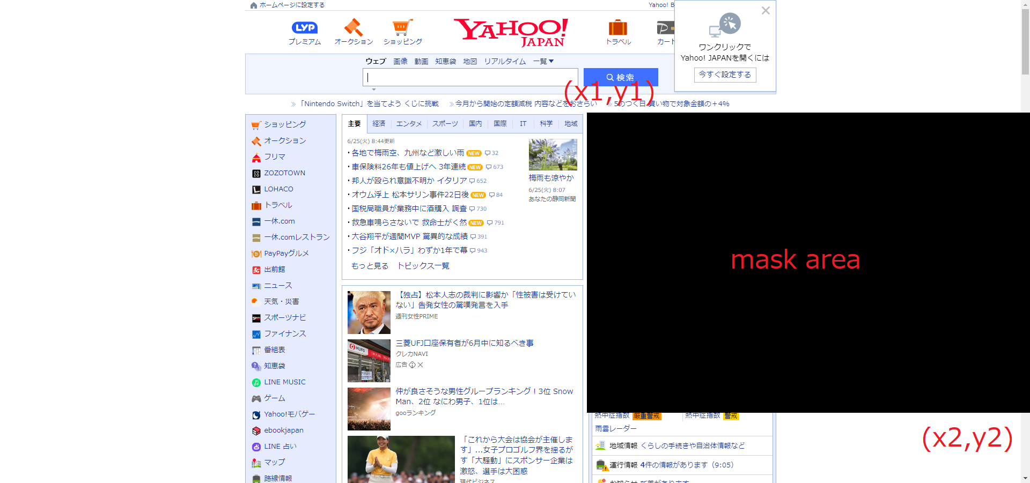The image size is (1030, 483).
Task: Click the 検索 search button
Action: [621, 77]
